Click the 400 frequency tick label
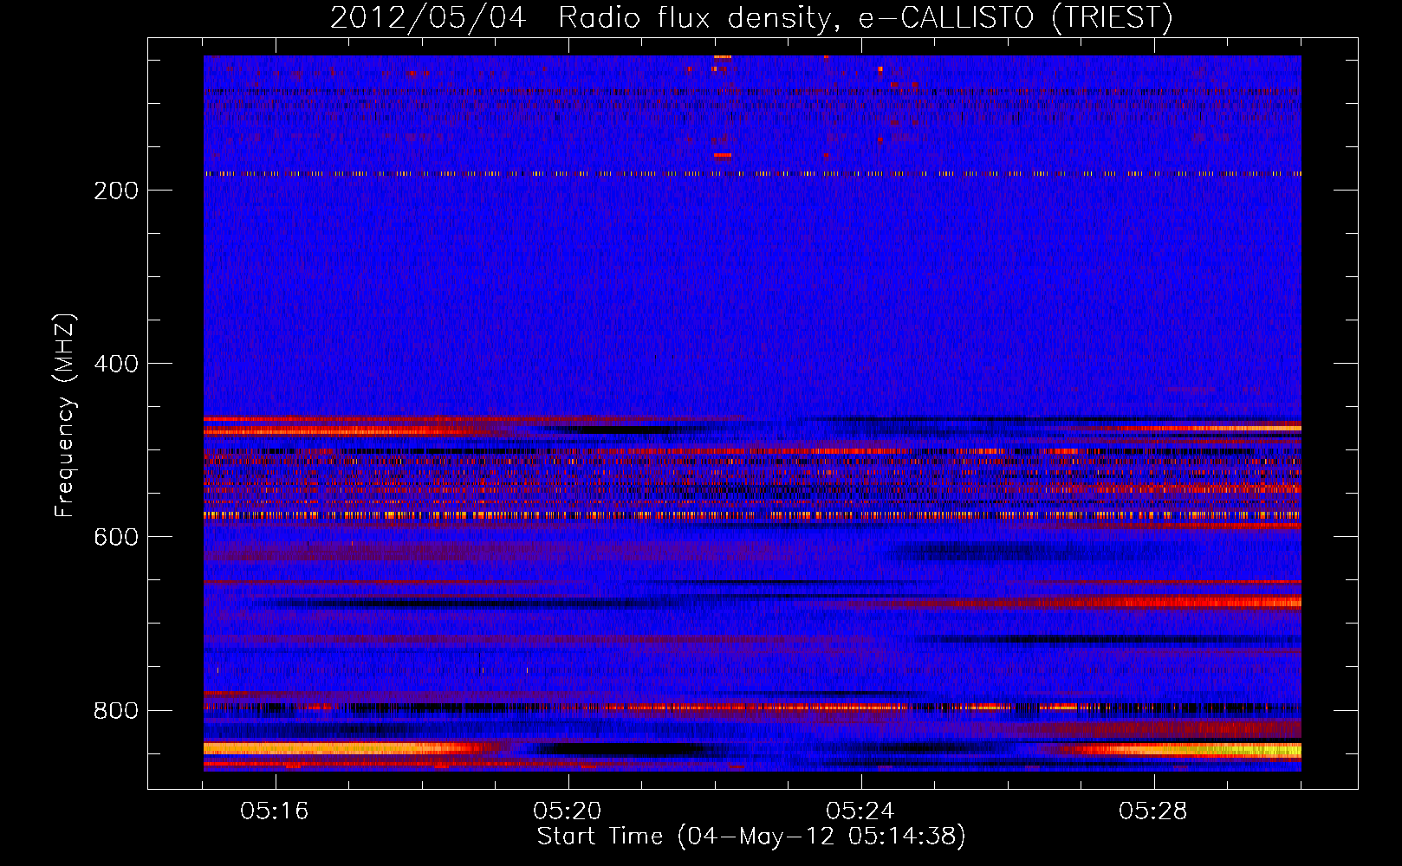Viewport: 1402px width, 866px height. coord(116,364)
